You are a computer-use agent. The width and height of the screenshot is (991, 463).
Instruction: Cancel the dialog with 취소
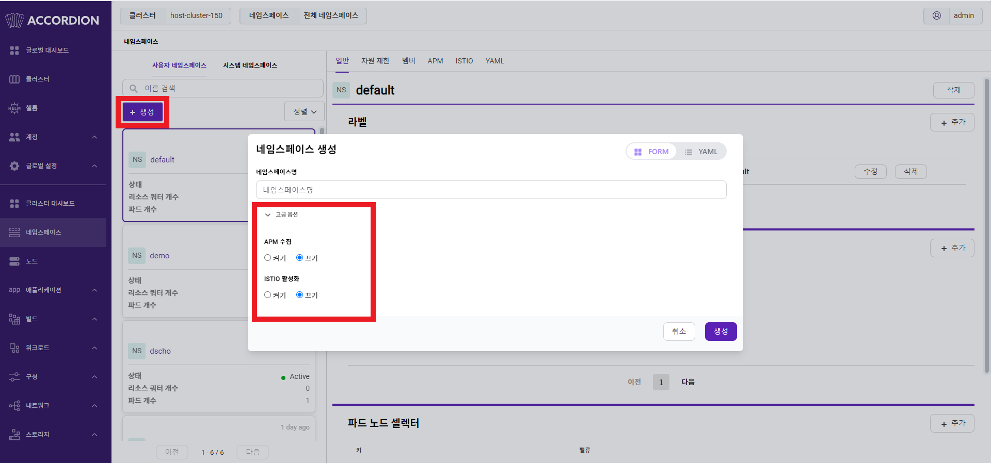pyautogui.click(x=679, y=332)
